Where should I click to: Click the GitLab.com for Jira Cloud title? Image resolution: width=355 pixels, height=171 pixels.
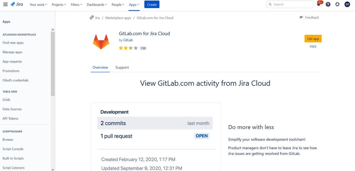coord(144,33)
